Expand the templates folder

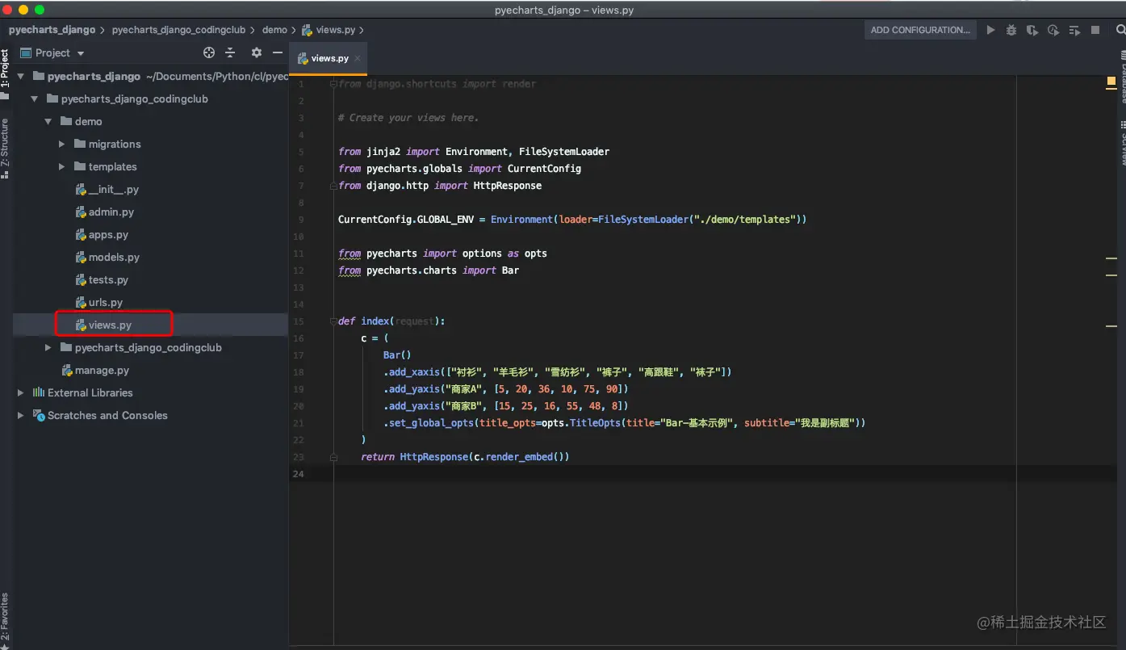[62, 166]
